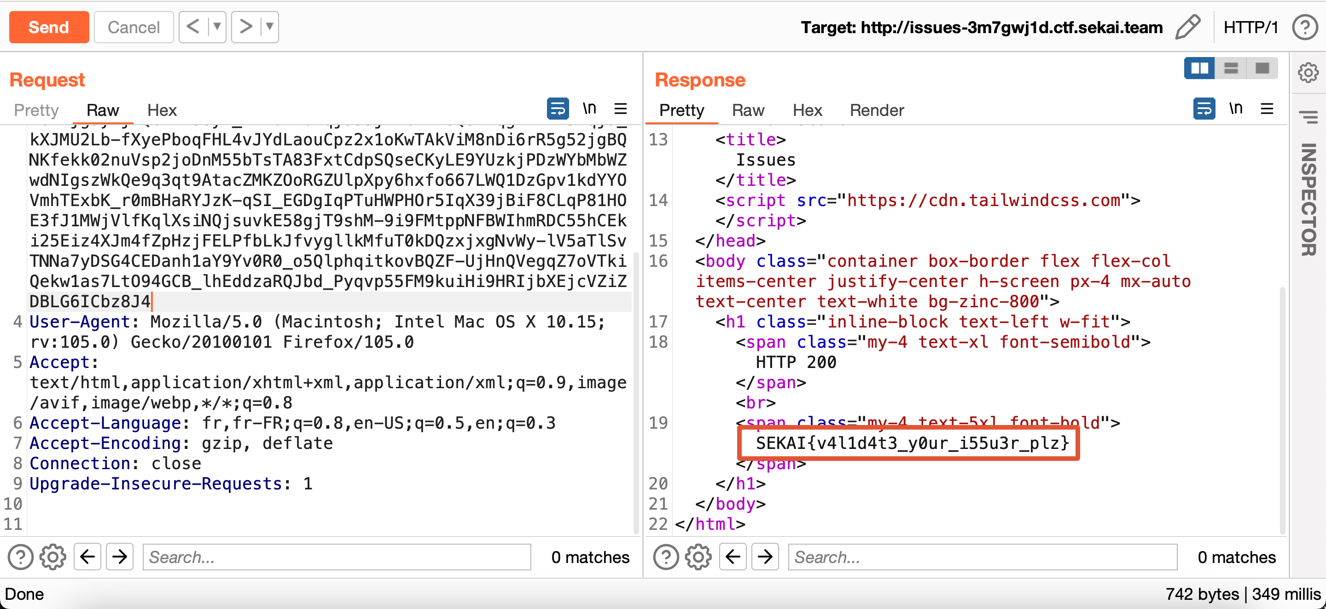Click the Accept-Encoding header line
This screenshot has width=1326, height=609.
coord(181,443)
